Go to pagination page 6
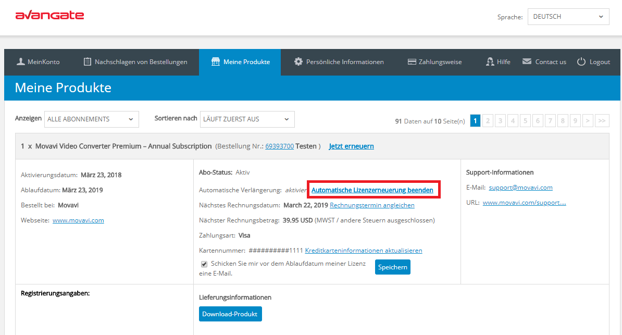622x335 pixels. (x=538, y=121)
